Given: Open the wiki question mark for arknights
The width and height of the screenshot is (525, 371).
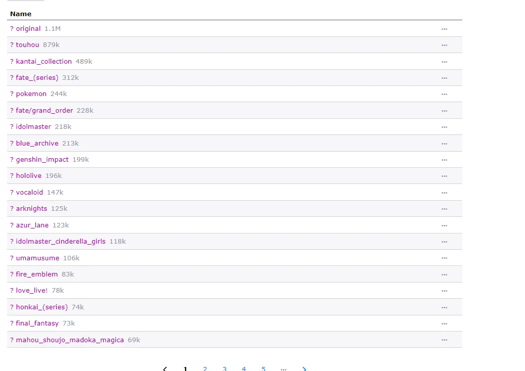Looking at the screenshot, I should click(x=12, y=208).
